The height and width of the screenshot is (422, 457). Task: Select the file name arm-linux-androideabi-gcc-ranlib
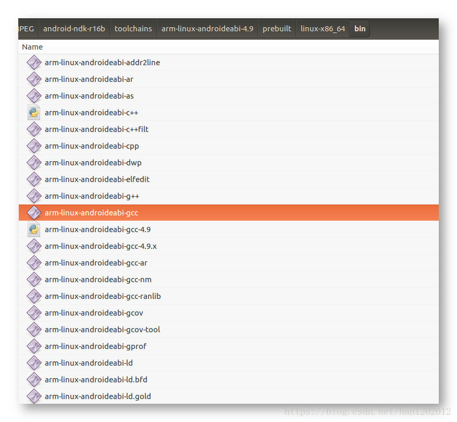click(x=103, y=296)
